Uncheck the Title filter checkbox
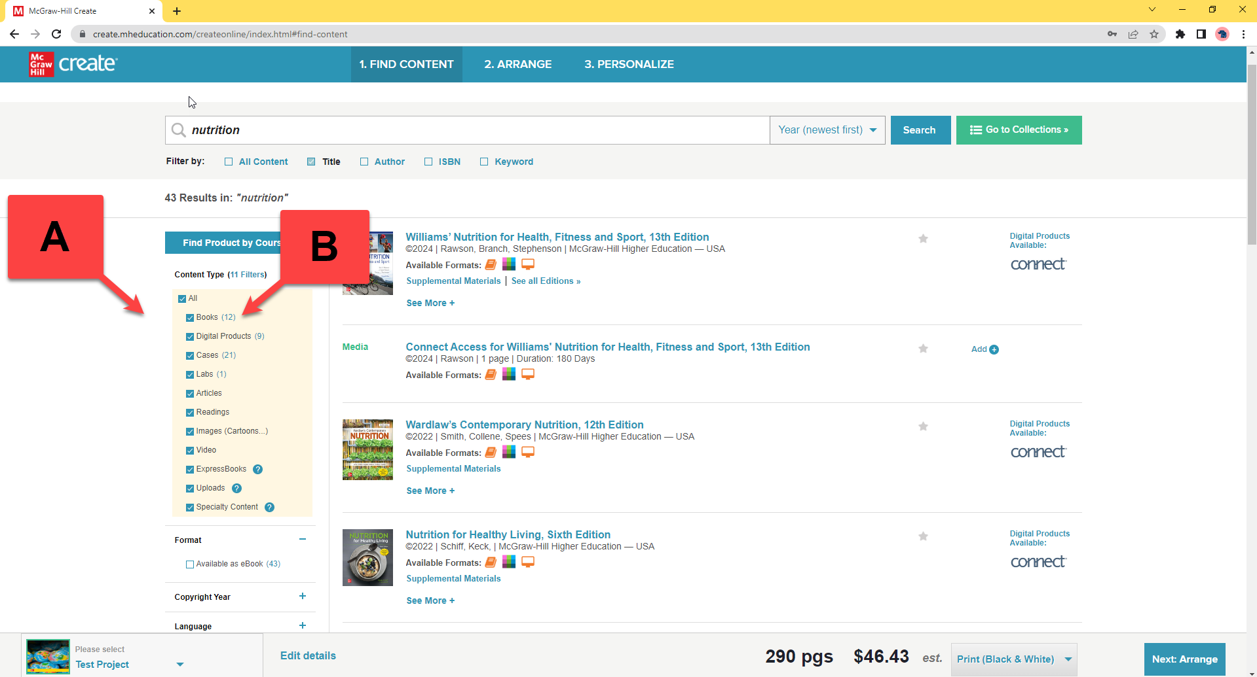The width and height of the screenshot is (1257, 677). coord(312,161)
